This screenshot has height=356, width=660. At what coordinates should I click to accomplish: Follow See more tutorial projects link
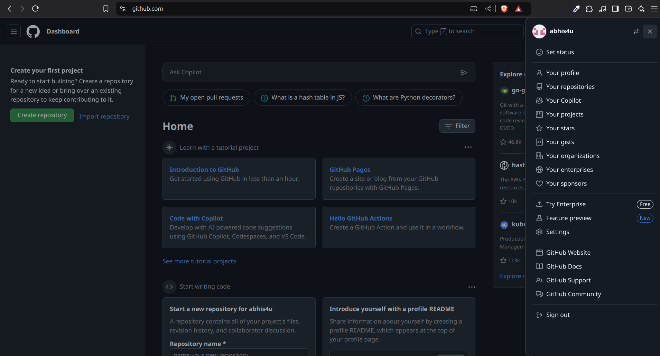tap(199, 261)
